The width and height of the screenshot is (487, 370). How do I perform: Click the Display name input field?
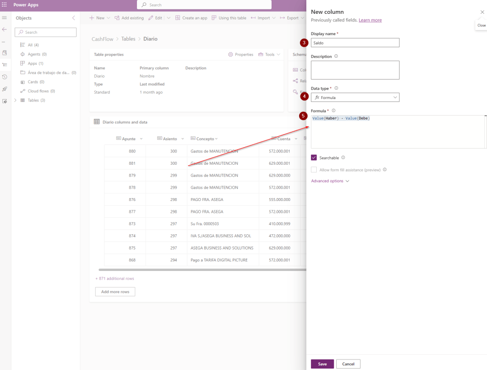pyautogui.click(x=355, y=43)
